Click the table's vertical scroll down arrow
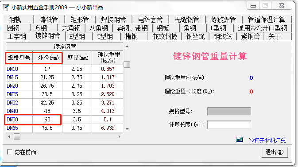 pos(127,129)
